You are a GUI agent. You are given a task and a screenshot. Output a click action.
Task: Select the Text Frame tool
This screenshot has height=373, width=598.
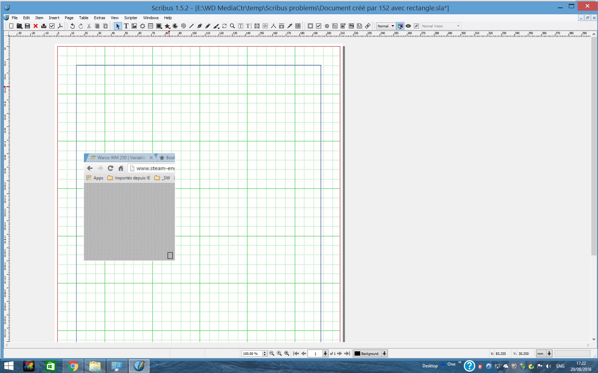click(x=126, y=26)
